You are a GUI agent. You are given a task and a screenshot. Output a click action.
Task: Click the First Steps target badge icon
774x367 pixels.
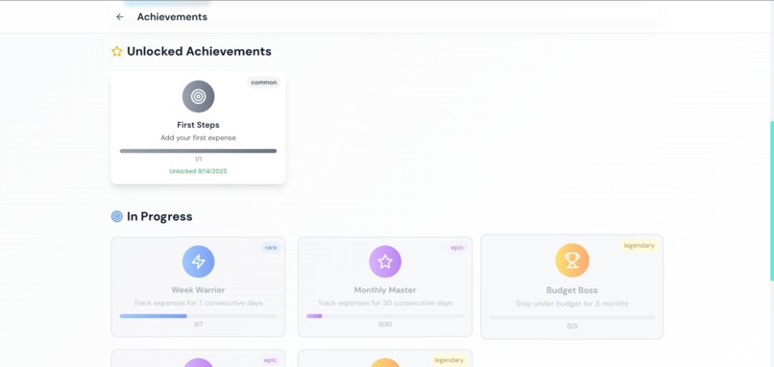point(199,96)
